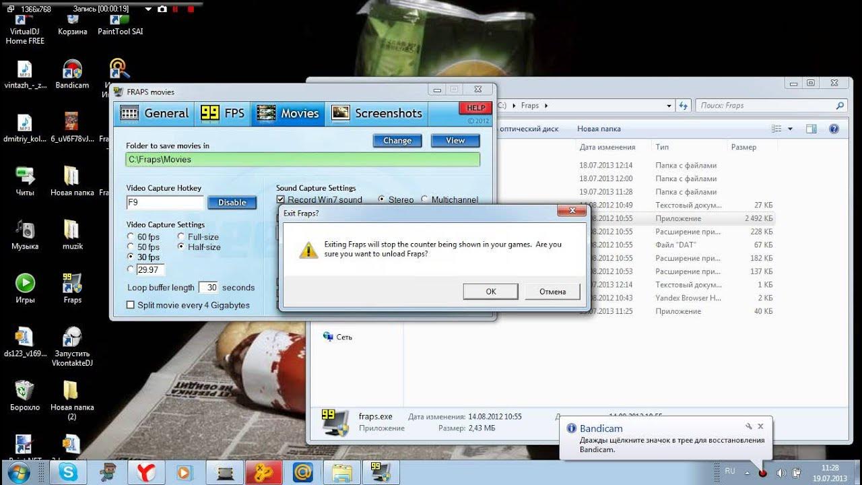The height and width of the screenshot is (485, 862).
Task: Sort by Дата изменения column header
Action: tap(607, 147)
